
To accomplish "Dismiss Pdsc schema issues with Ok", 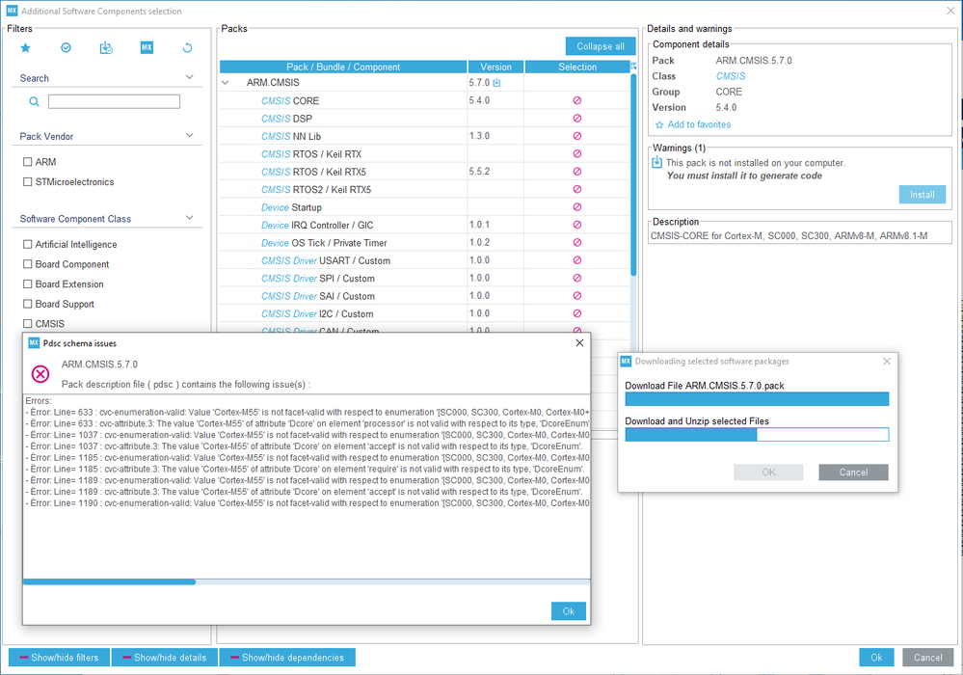I will pos(568,611).
